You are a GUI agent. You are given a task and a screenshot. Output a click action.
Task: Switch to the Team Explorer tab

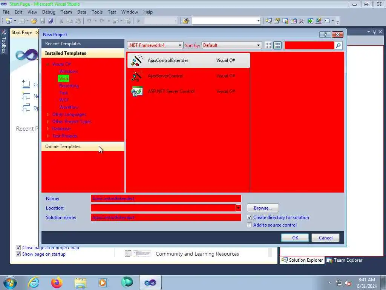[345, 260]
